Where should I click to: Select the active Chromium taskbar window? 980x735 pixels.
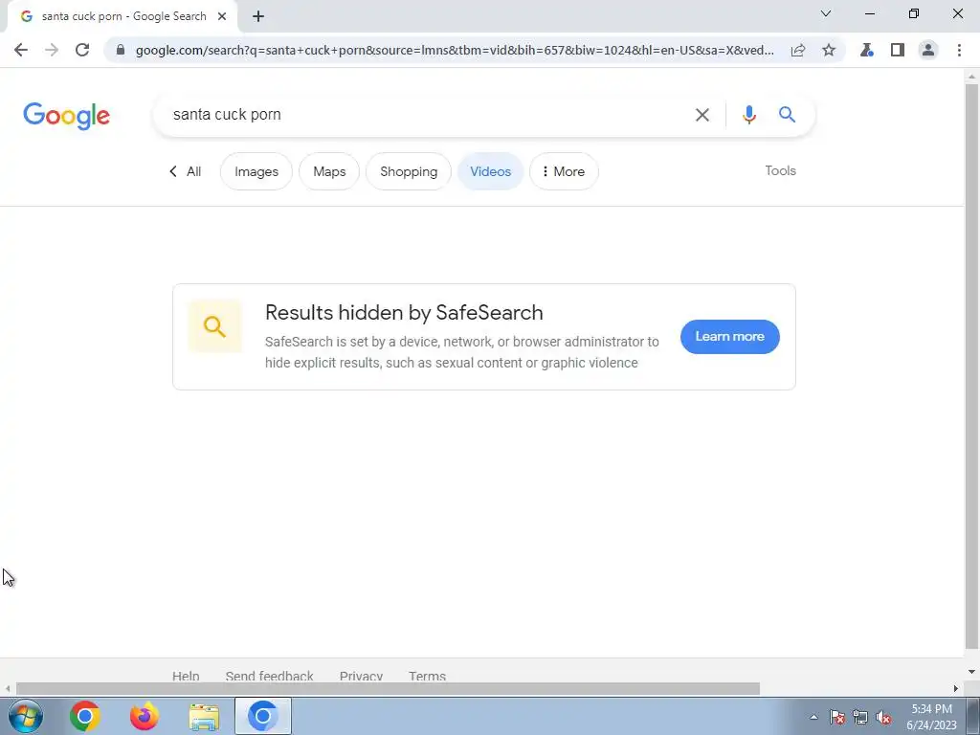click(x=263, y=716)
